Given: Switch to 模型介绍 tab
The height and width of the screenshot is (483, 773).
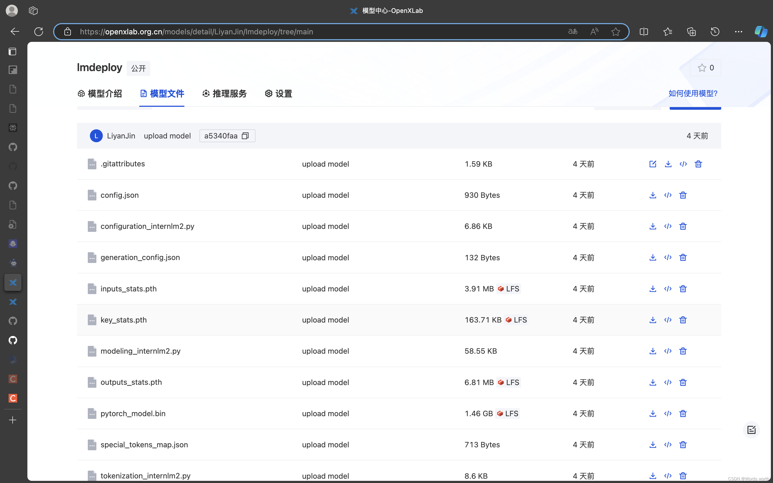Looking at the screenshot, I should (x=100, y=94).
